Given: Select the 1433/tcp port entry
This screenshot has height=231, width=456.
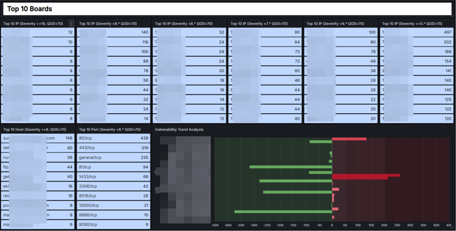Looking at the screenshot, I should 114,176.
